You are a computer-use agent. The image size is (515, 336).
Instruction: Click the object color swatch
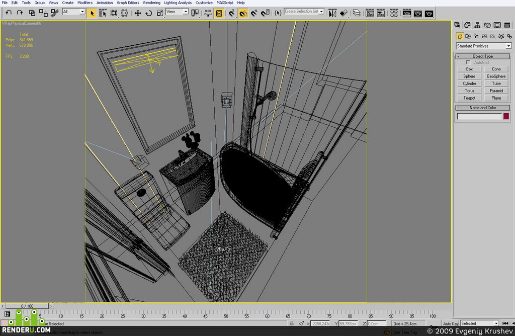click(506, 116)
